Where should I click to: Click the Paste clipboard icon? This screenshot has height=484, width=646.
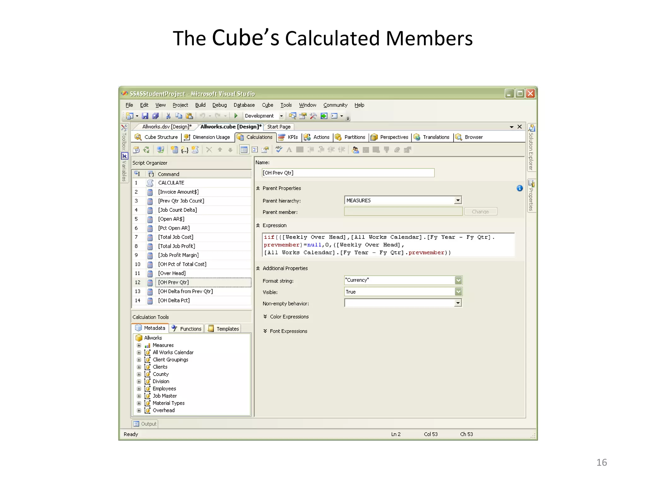point(189,116)
